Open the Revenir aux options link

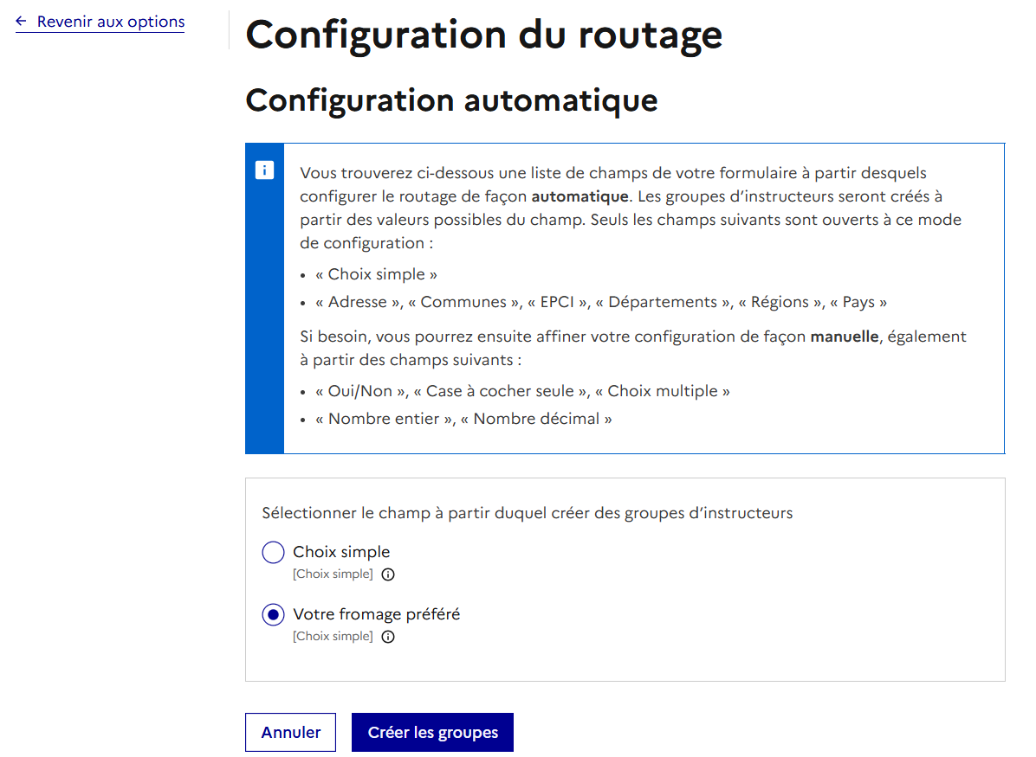[x=110, y=22]
